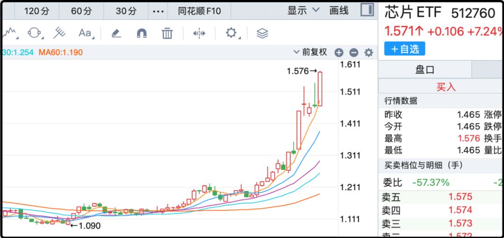
Task: Show more timeframes via ellipsis button
Action: click(159, 11)
